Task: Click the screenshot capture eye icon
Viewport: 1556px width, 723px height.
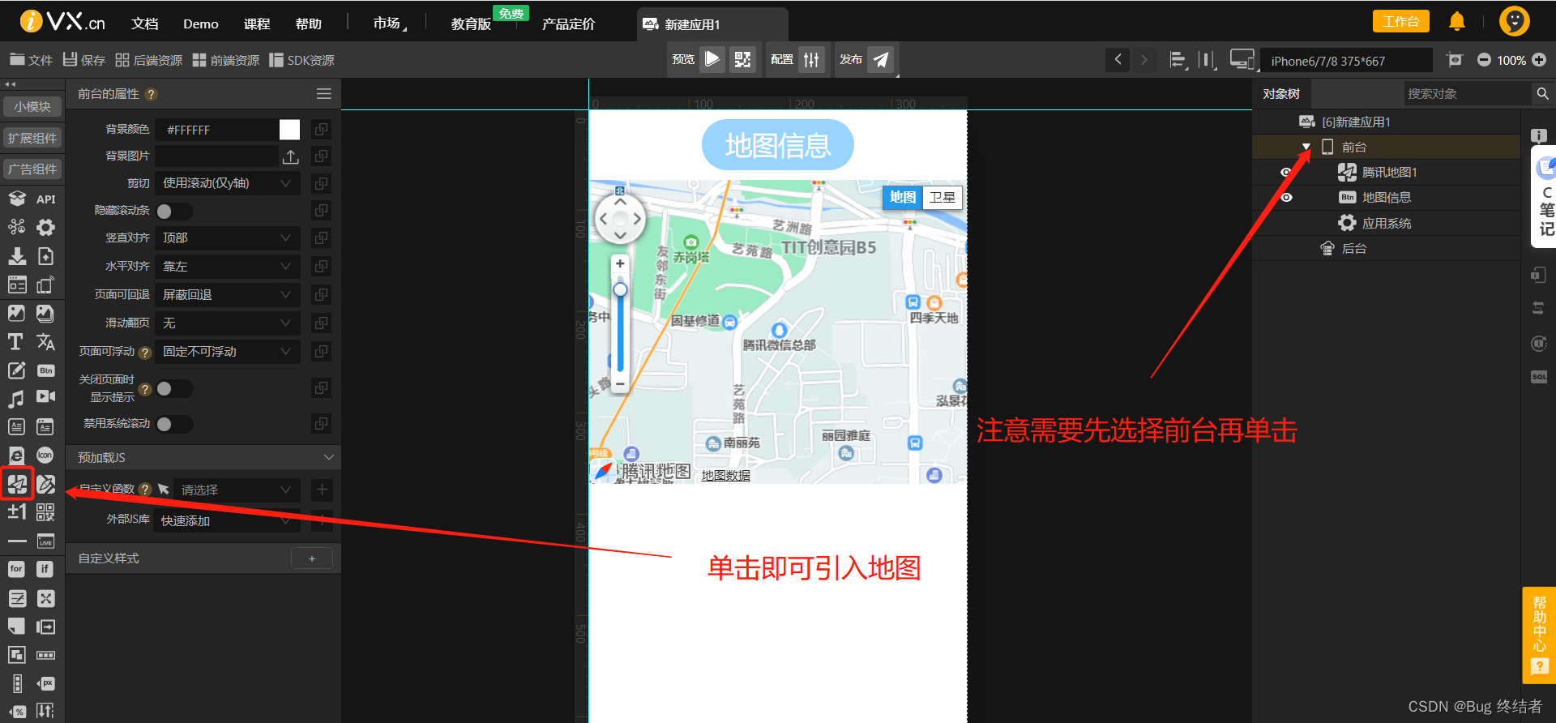Action: [x=1455, y=60]
